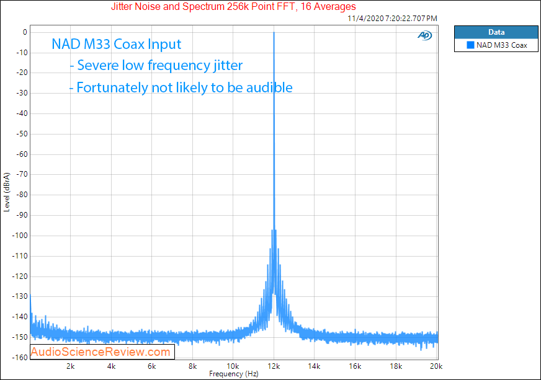541x380 pixels.
Task: Click the 10k frequency axis tick label
Action: pos(233,366)
